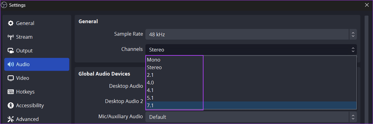The width and height of the screenshot is (373, 124).
Task: Click the Output monitor icon
Action: [x=11, y=51]
